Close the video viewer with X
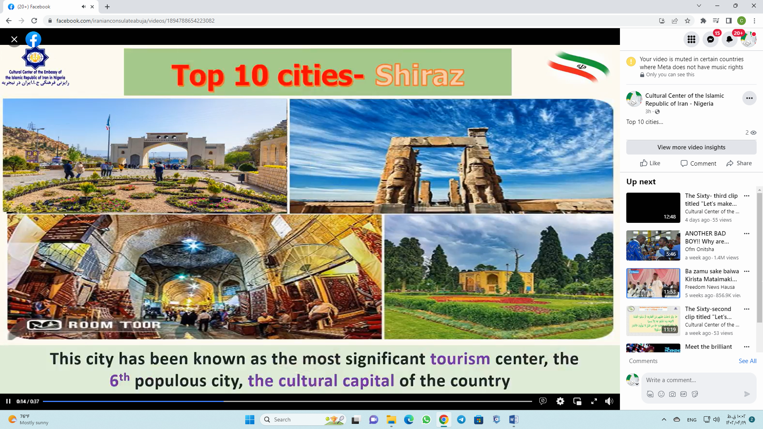Viewport: 763px width, 429px height. 14,39
